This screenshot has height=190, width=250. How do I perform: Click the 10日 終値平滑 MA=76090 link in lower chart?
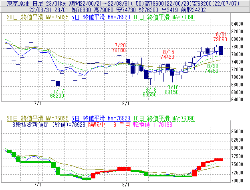[x=164, y=118]
